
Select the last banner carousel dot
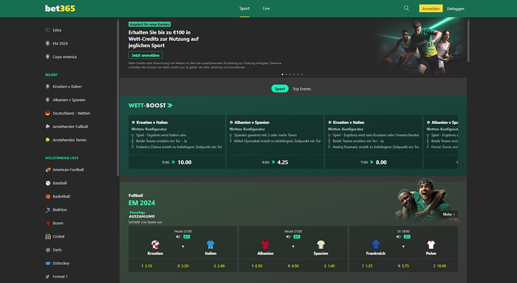pyautogui.click(x=302, y=74)
